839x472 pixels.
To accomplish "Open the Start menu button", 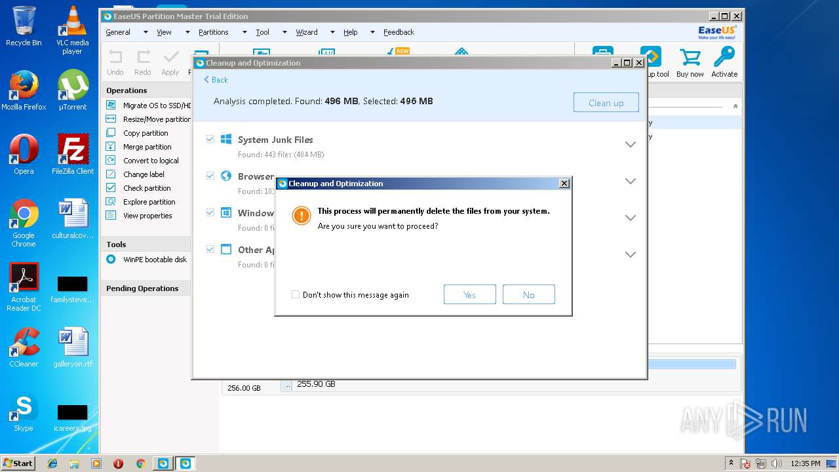I will [x=18, y=463].
